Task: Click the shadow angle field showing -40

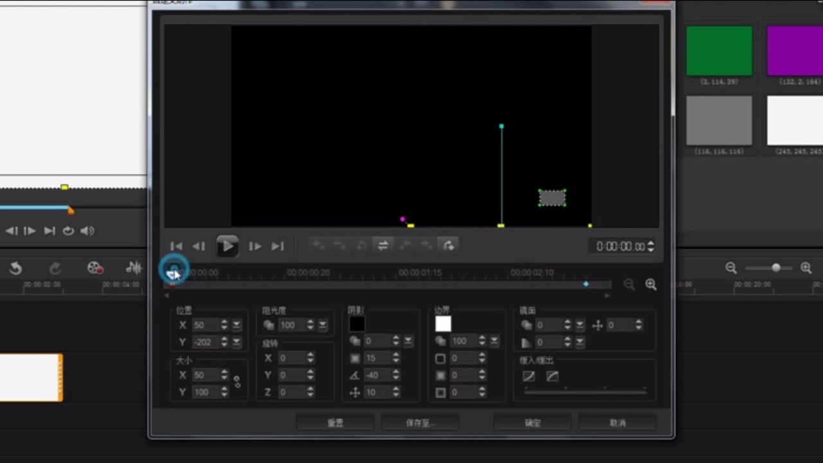Action: coord(377,375)
